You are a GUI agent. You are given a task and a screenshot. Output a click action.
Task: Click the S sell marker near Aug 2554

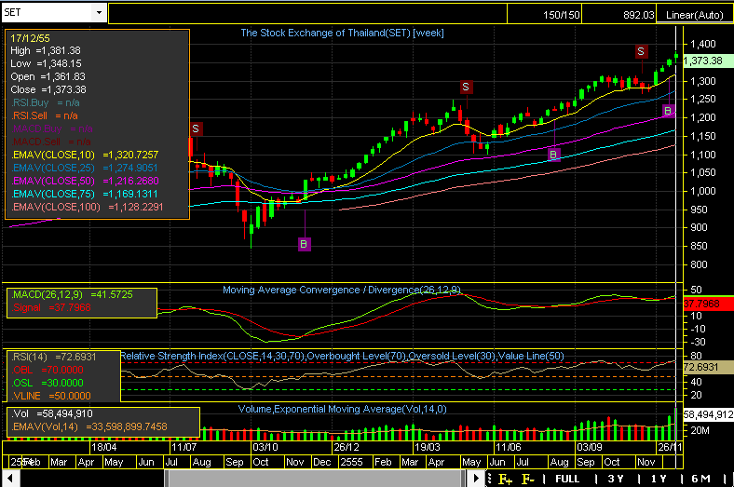pyautogui.click(x=196, y=129)
